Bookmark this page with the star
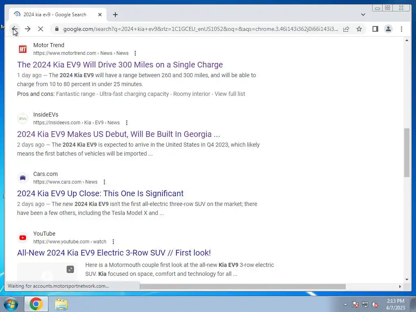The height and width of the screenshot is (312, 416). click(x=359, y=29)
